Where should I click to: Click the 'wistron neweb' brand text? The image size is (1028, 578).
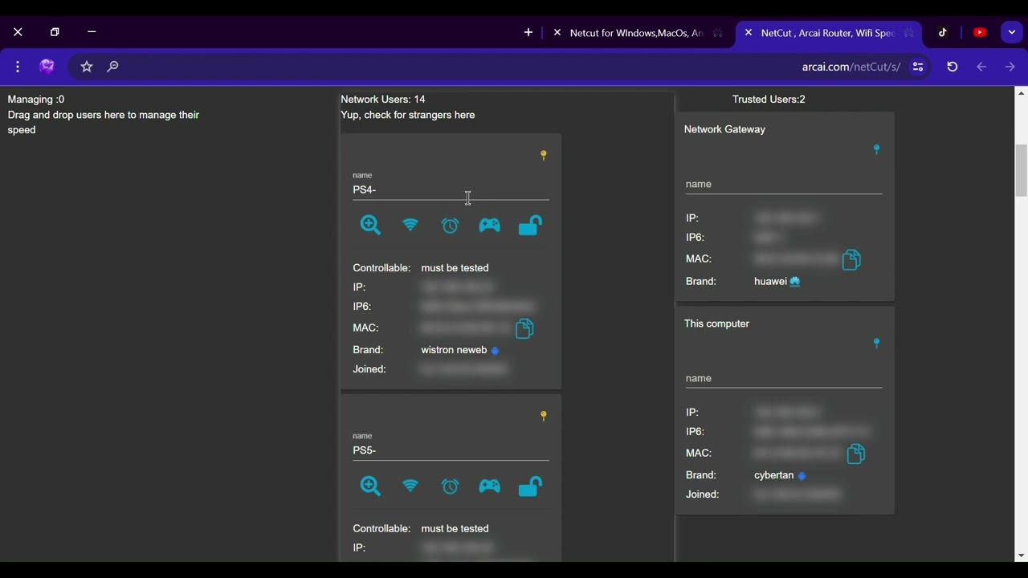[x=454, y=350]
